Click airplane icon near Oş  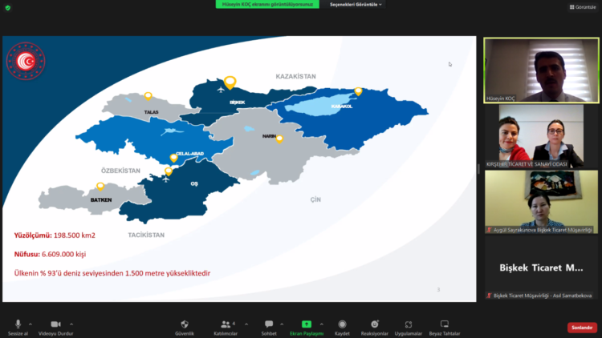pyautogui.click(x=165, y=179)
